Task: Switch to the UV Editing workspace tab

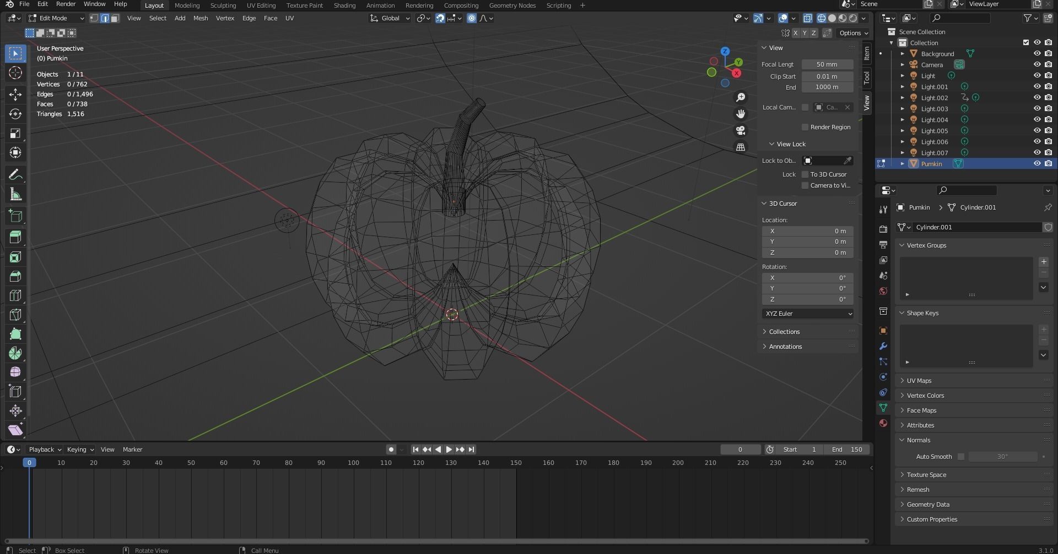Action: pyautogui.click(x=261, y=6)
